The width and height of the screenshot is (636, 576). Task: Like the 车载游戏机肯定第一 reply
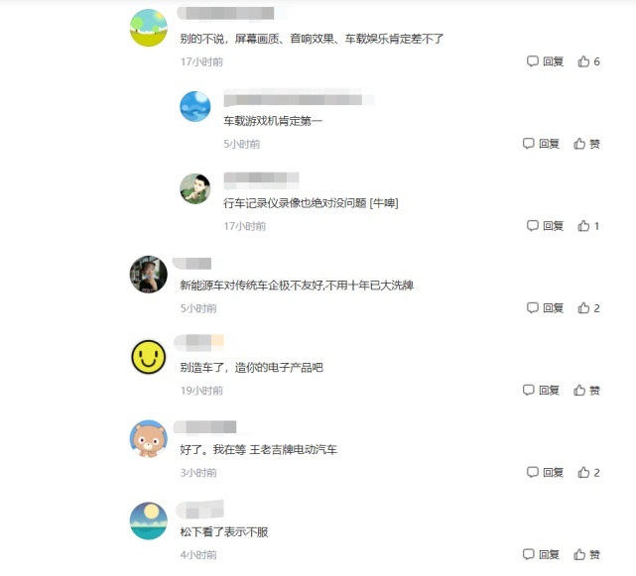point(586,144)
